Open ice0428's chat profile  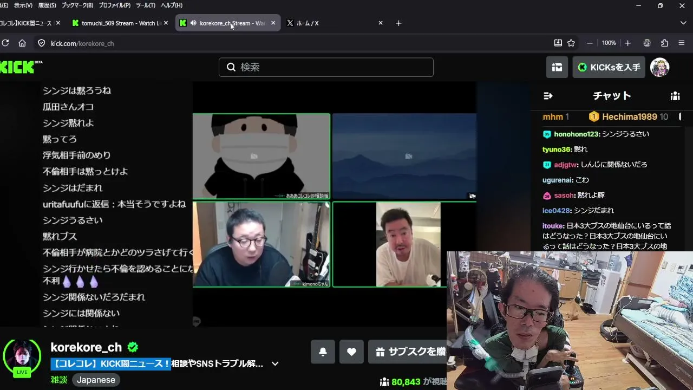[x=557, y=210]
